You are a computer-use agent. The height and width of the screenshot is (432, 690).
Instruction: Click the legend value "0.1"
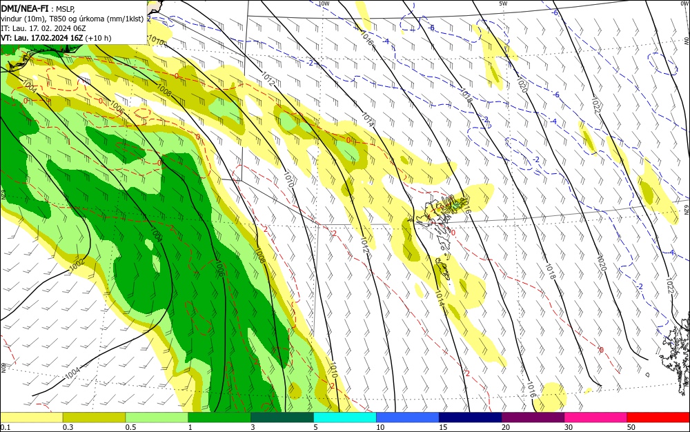click(5, 427)
